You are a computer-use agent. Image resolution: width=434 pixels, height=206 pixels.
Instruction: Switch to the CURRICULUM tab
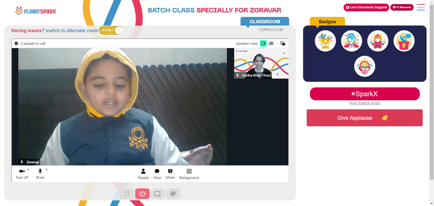pos(271,29)
